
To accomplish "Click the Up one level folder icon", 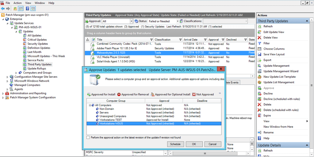I will (x=15, y=9).
